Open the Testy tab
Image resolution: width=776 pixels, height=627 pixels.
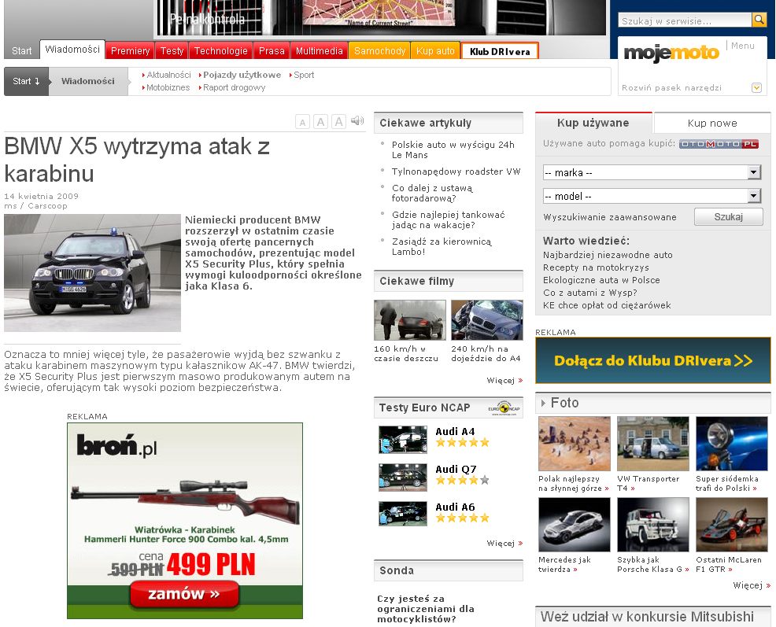172,50
